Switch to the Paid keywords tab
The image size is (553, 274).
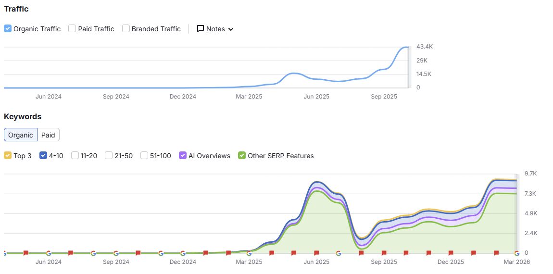[x=48, y=135]
